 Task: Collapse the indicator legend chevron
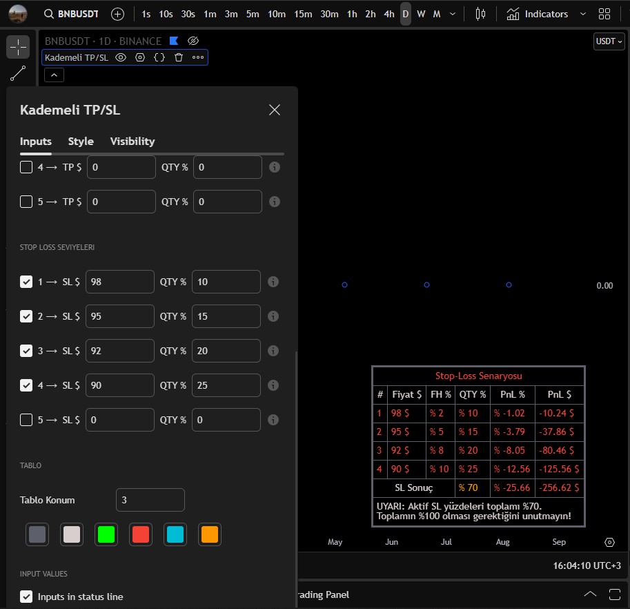(55, 75)
